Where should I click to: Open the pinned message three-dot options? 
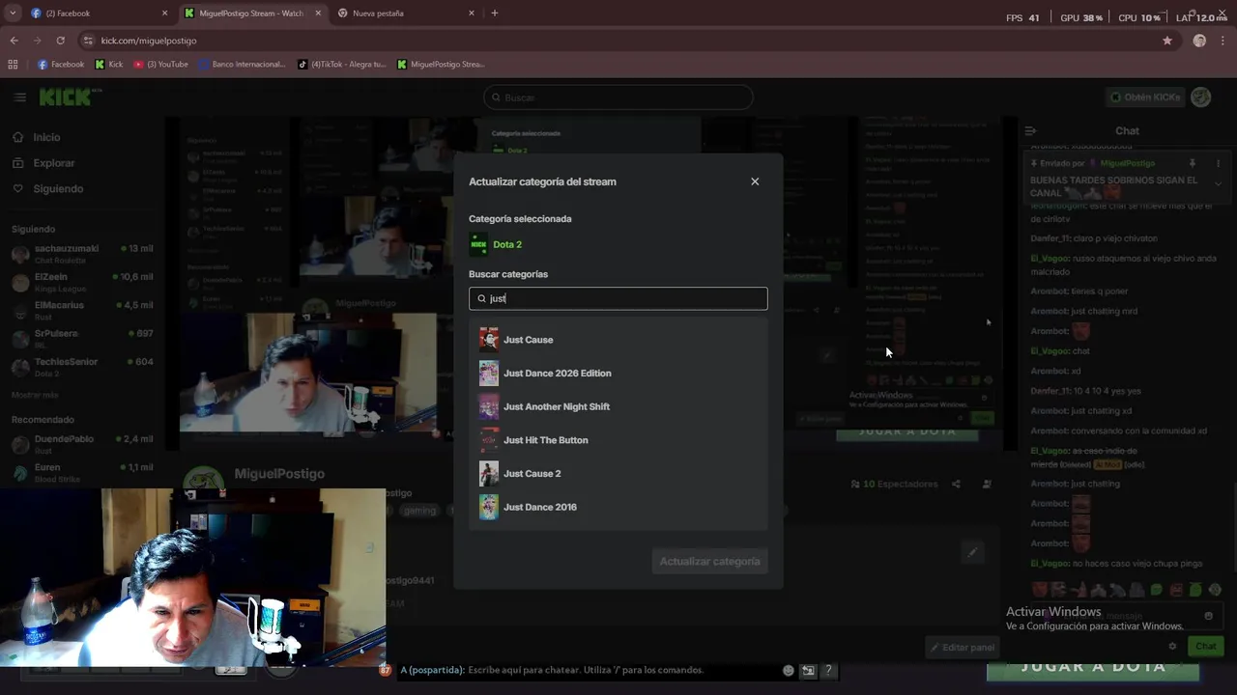tap(1218, 163)
